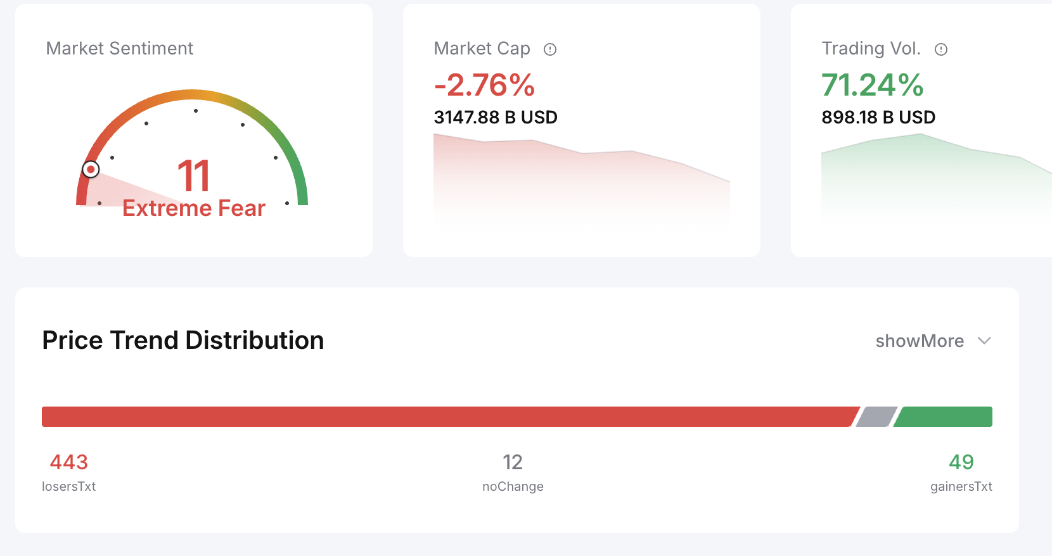The height and width of the screenshot is (556, 1052).
Task: Click the Market Sentiment gauge arc
Action: pos(192,147)
